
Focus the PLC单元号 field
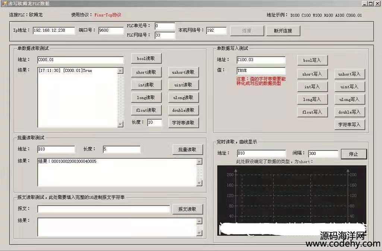coord(165,26)
